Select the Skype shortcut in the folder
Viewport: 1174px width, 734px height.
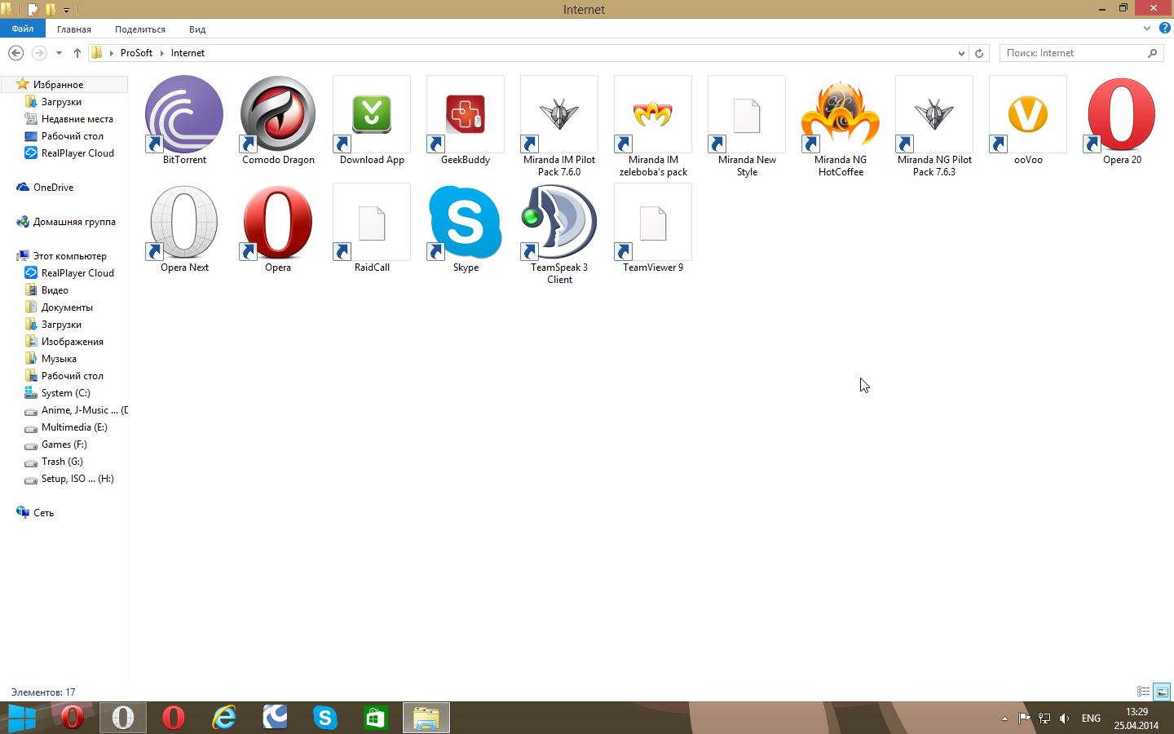coord(466,222)
